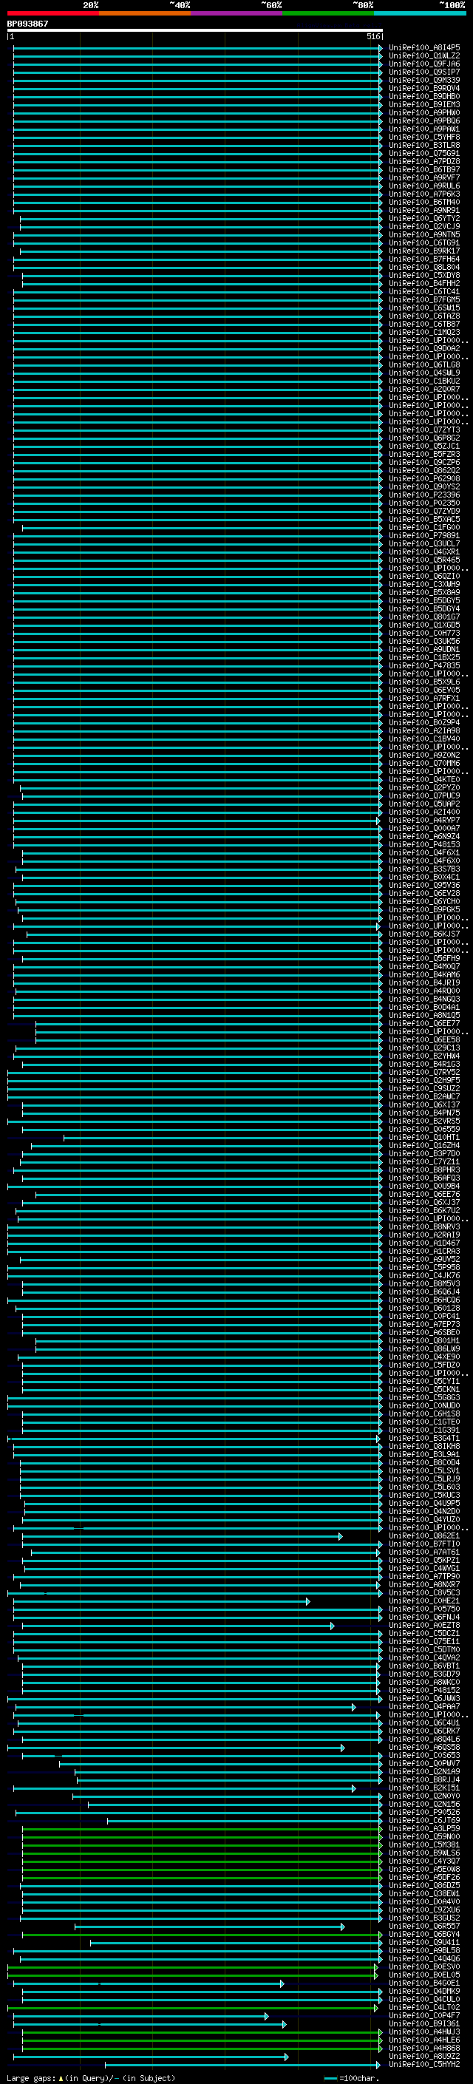Select the UniRef100_Q59N00 label
Screen dimensions: 473x2084
click(x=424, y=1836)
